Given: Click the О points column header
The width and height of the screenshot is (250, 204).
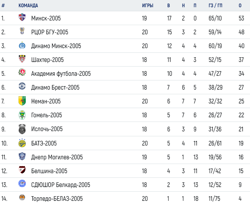Looking at the screenshot, I should (x=240, y=5).
